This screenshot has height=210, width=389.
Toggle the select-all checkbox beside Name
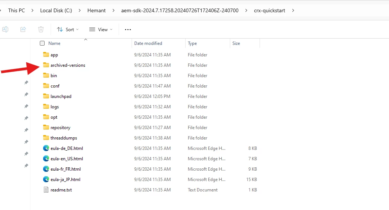pos(42,43)
